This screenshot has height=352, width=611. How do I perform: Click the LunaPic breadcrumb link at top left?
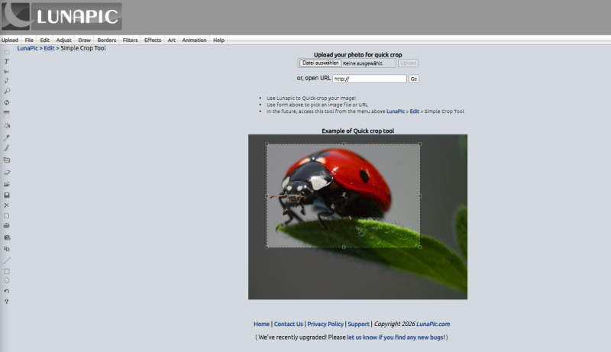pyautogui.click(x=27, y=48)
